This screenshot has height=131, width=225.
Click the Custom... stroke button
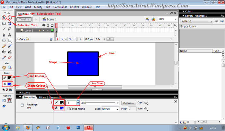[x=129, y=103]
